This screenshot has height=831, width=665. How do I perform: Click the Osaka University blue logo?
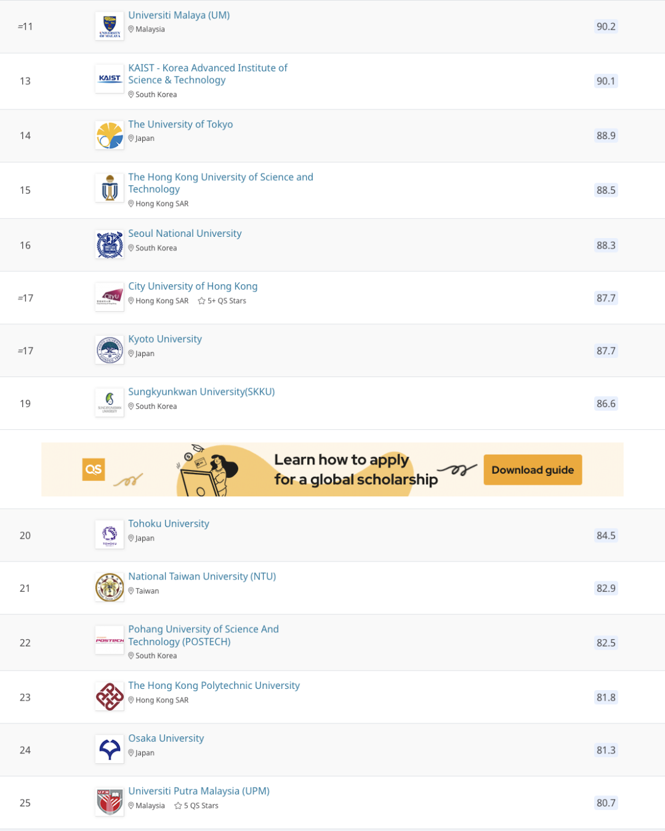point(110,750)
